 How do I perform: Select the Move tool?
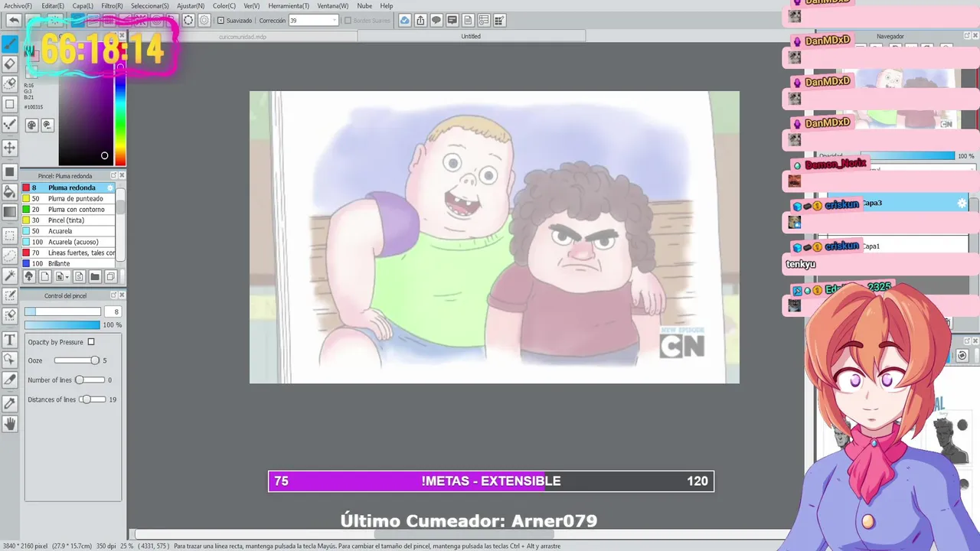[10, 147]
